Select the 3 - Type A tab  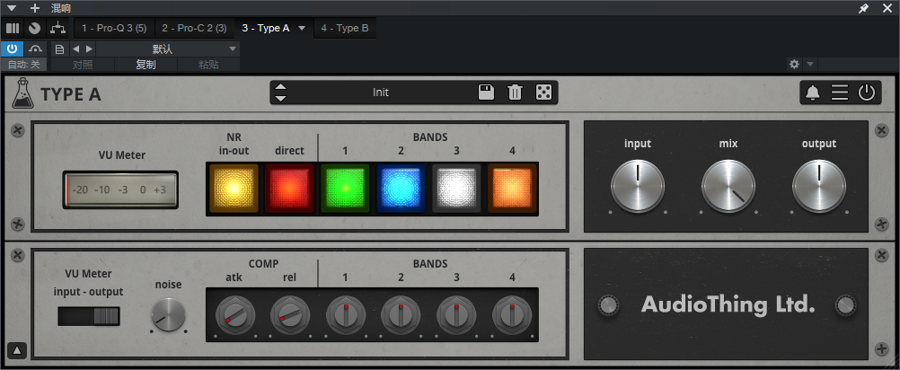coord(266,28)
